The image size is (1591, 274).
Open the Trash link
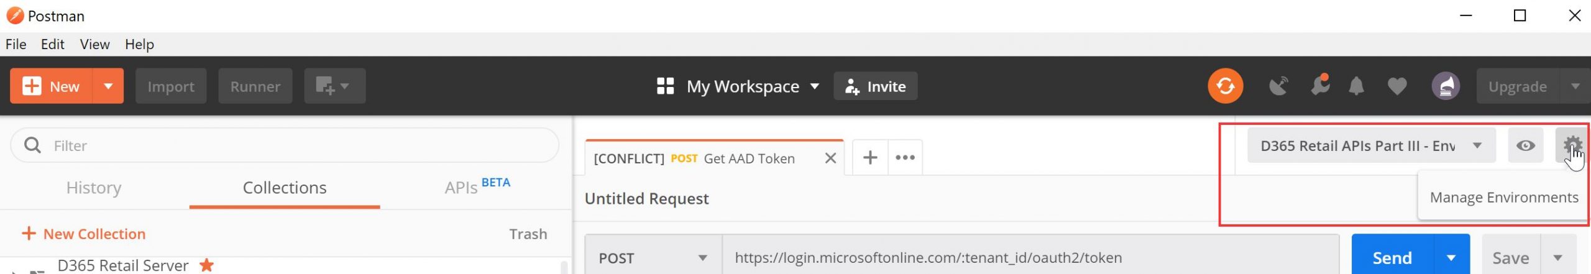[x=528, y=234]
